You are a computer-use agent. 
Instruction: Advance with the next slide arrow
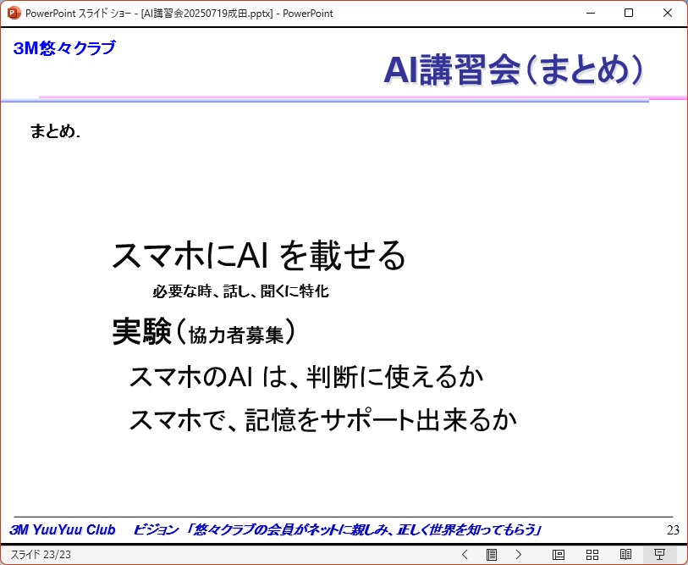[x=519, y=555]
